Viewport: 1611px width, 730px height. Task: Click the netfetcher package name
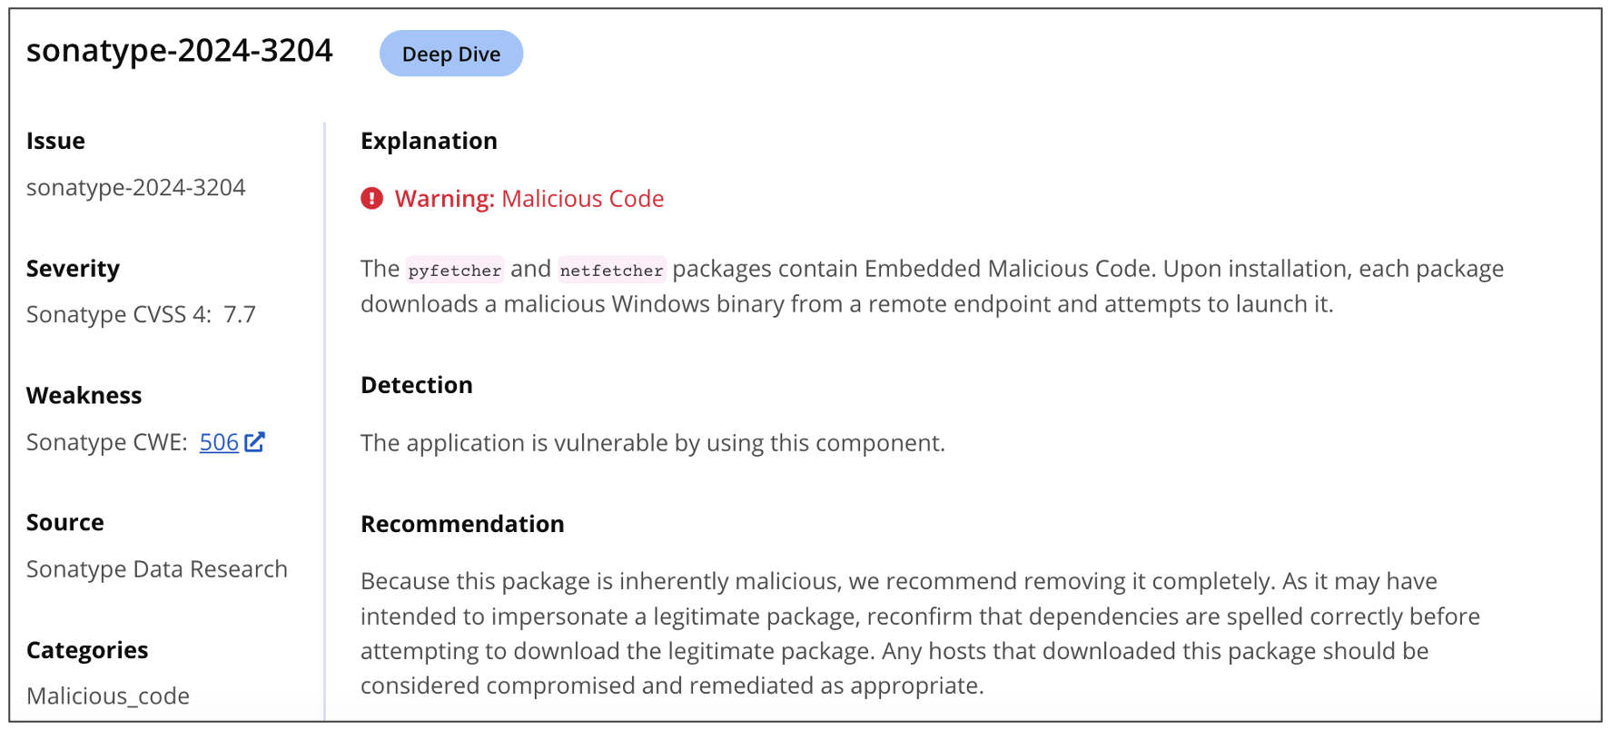(611, 270)
